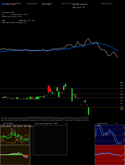
Task: Click the blue 12 Day SMA legend square
Action: coord(3,4)
